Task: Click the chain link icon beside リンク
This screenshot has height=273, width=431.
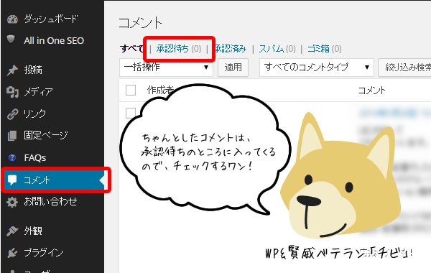Action: [12, 114]
